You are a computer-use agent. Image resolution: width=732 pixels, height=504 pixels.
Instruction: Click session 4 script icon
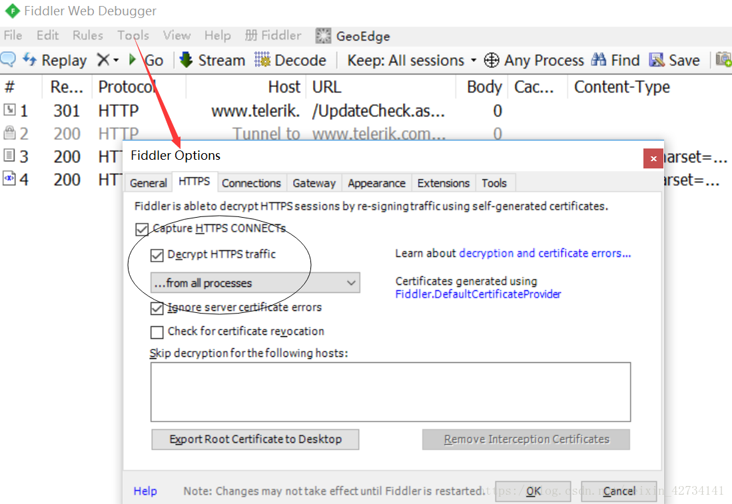point(9,178)
